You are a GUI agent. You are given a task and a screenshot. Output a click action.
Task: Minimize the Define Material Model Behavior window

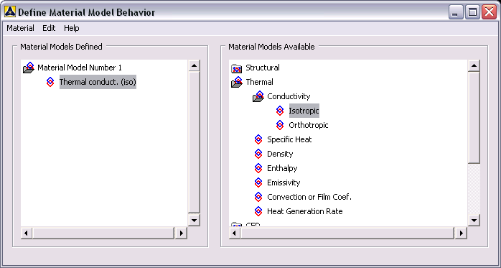pyautogui.click(x=456, y=12)
